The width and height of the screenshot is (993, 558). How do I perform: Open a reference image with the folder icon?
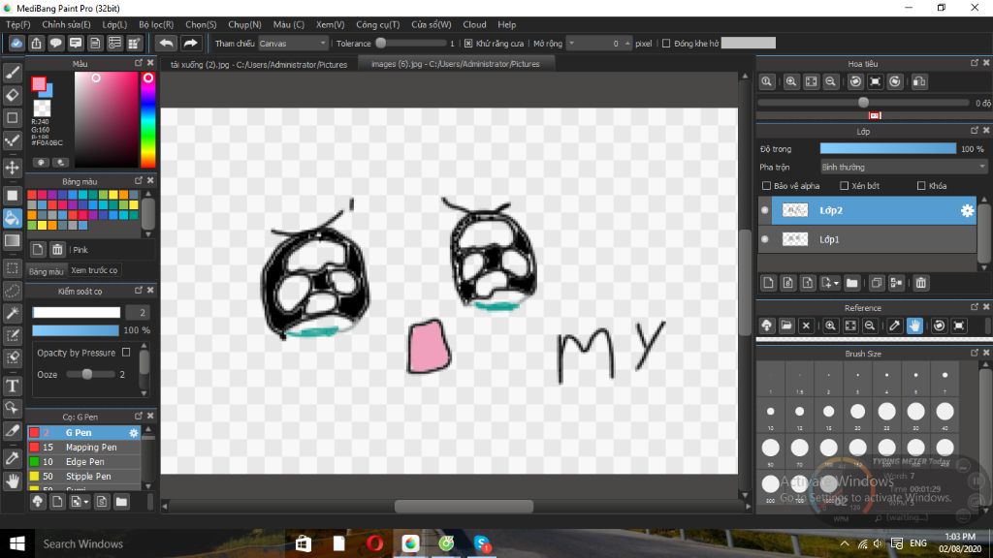pos(785,325)
